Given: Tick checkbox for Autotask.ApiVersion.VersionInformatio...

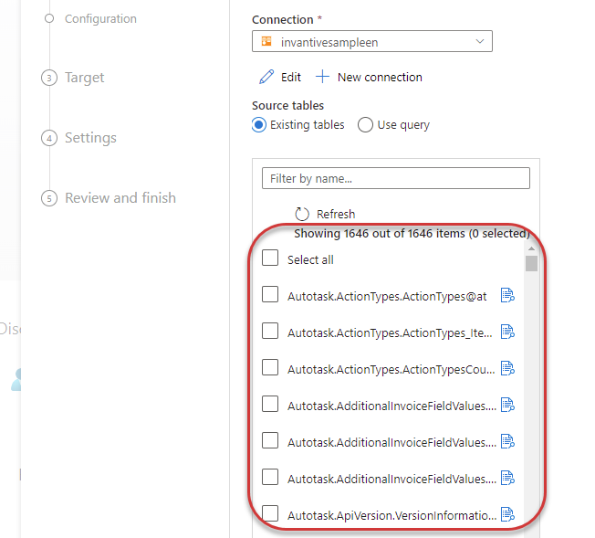Looking at the screenshot, I should pyautogui.click(x=270, y=513).
